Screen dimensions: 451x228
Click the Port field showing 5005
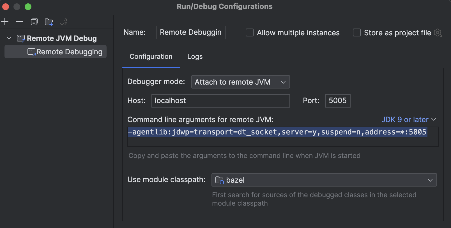coord(337,101)
